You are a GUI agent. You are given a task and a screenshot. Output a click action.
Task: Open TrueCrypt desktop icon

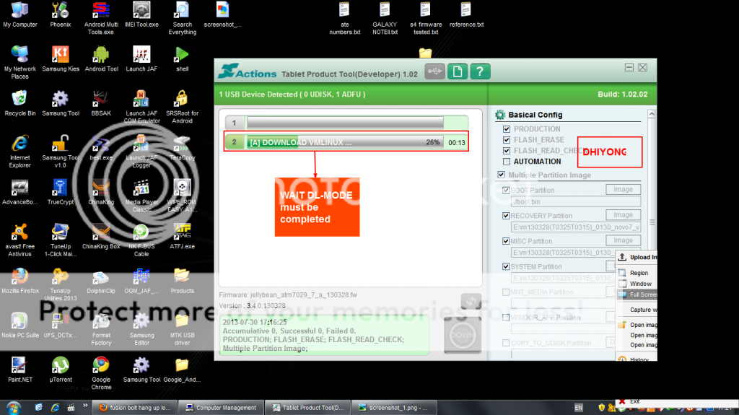61,193
